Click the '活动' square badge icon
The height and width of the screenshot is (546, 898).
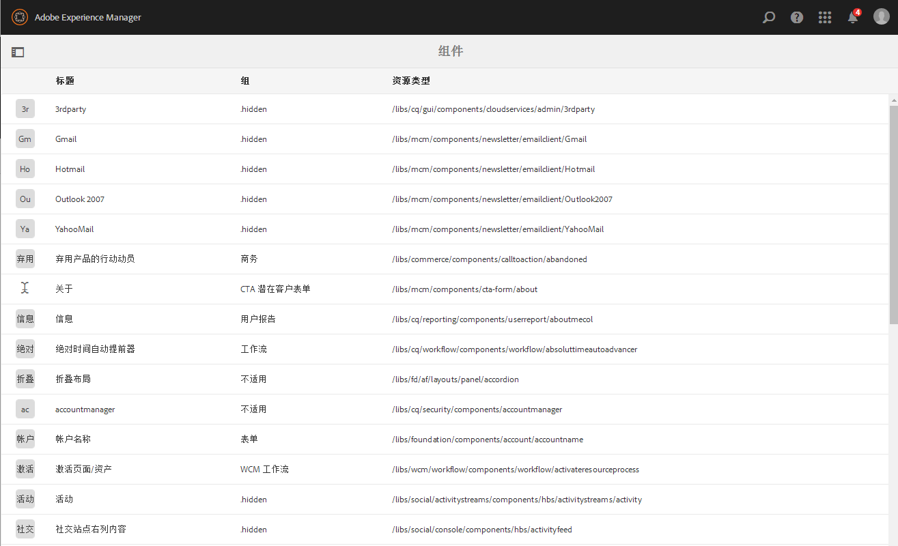[x=25, y=500]
